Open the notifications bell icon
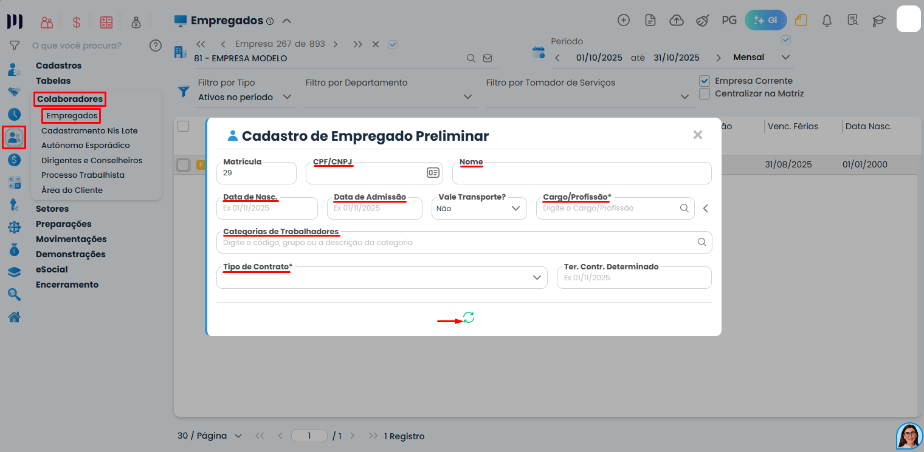Screen dimensions: 924x452 (x=827, y=19)
